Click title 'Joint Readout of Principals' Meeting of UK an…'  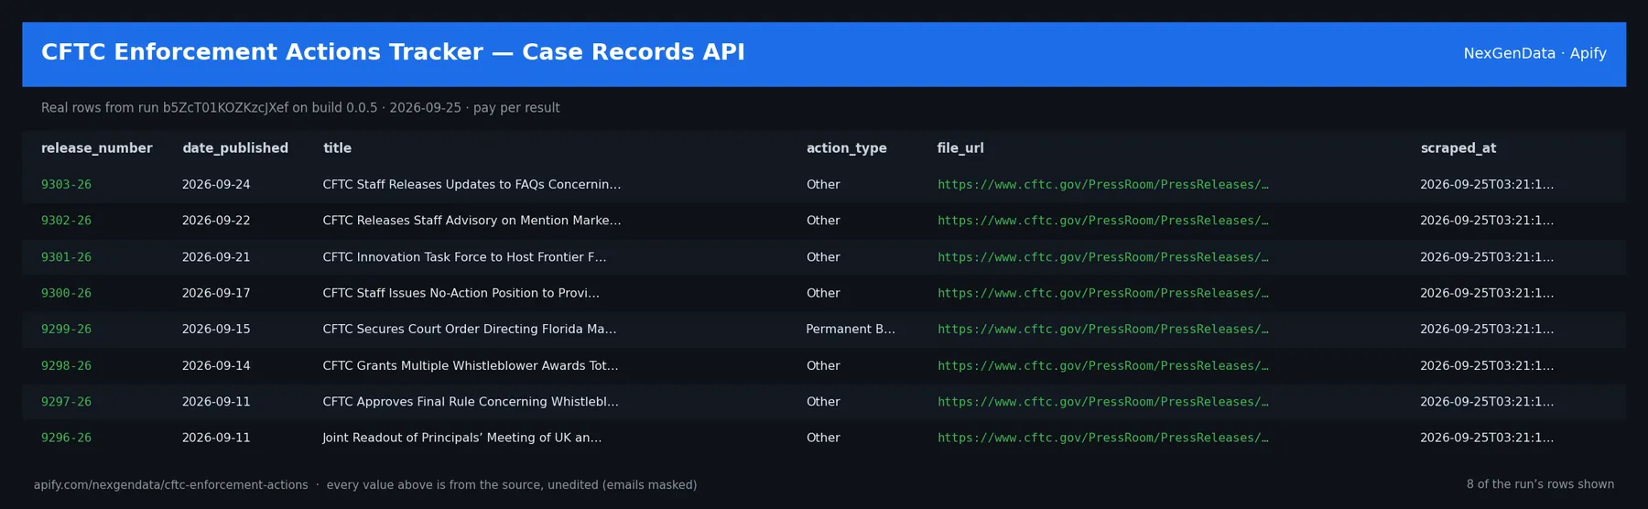click(x=462, y=438)
